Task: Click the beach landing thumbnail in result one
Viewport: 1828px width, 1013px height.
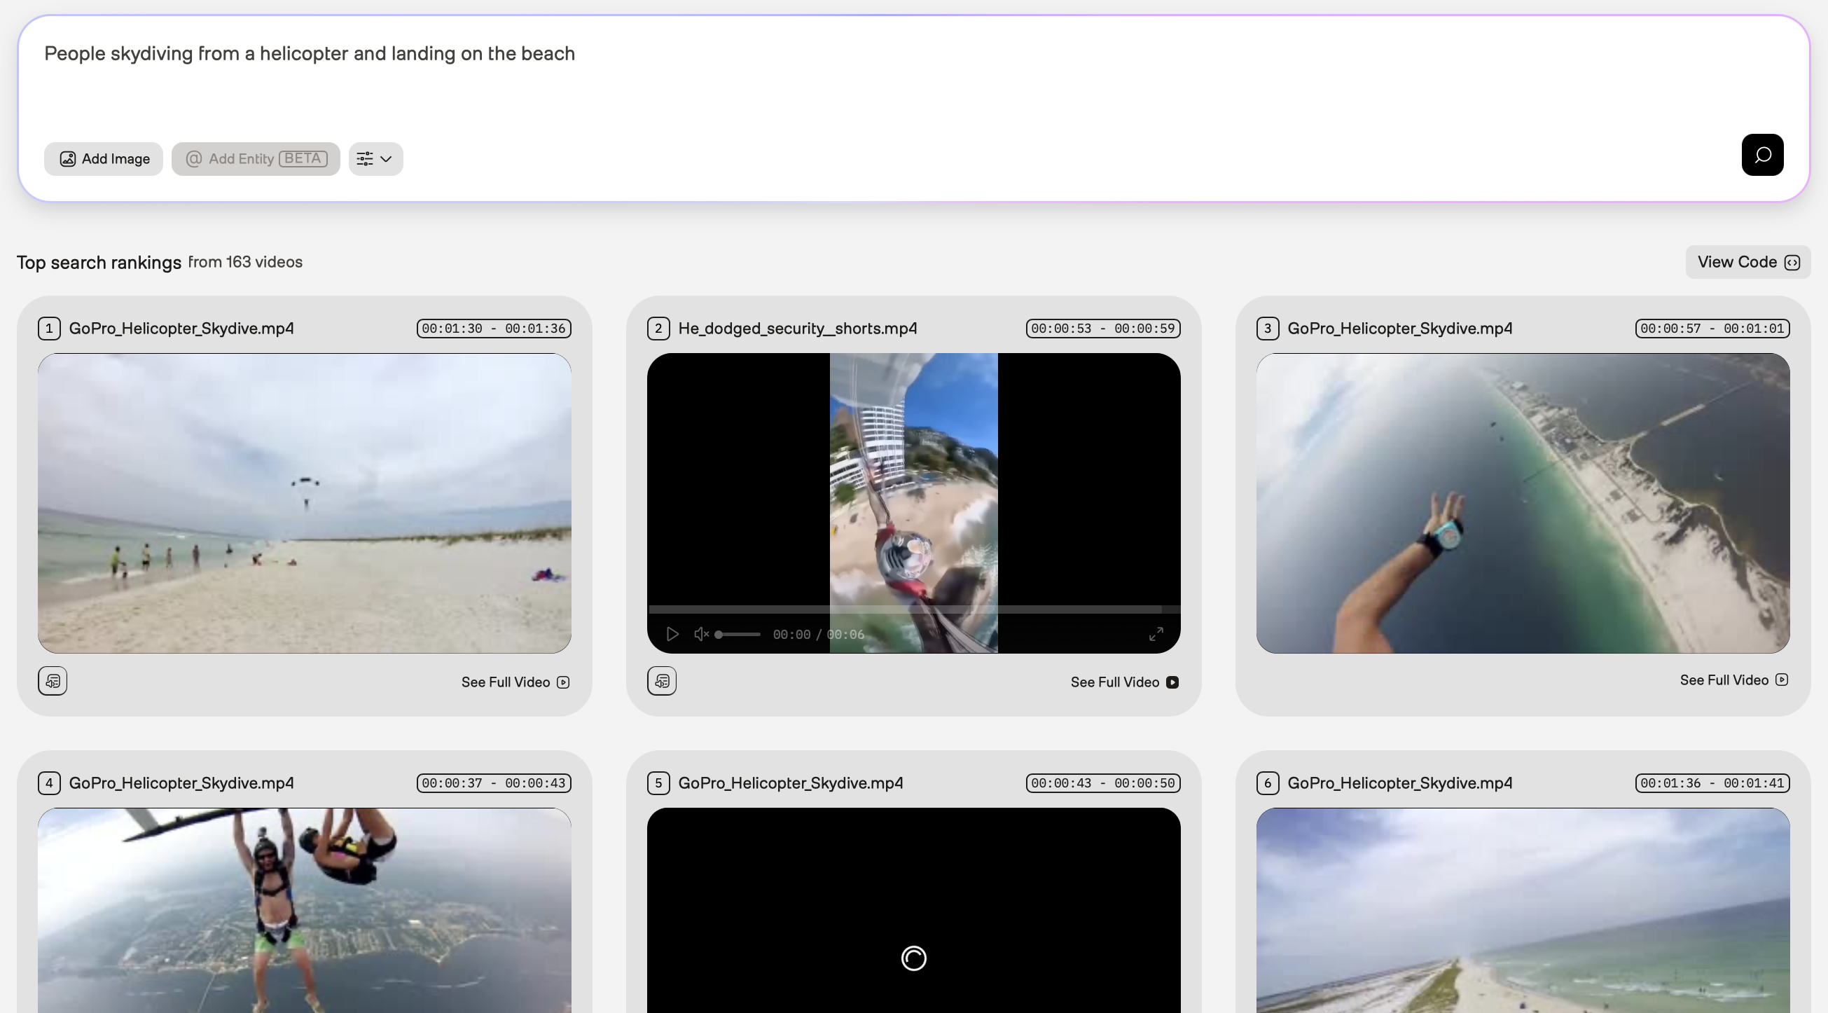Action: 305,502
